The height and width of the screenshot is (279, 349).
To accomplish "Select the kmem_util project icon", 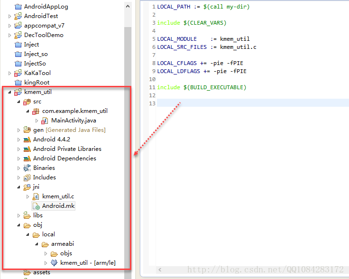I will coord(18,92).
